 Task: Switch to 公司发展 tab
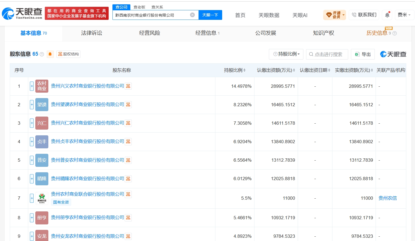(x=266, y=33)
